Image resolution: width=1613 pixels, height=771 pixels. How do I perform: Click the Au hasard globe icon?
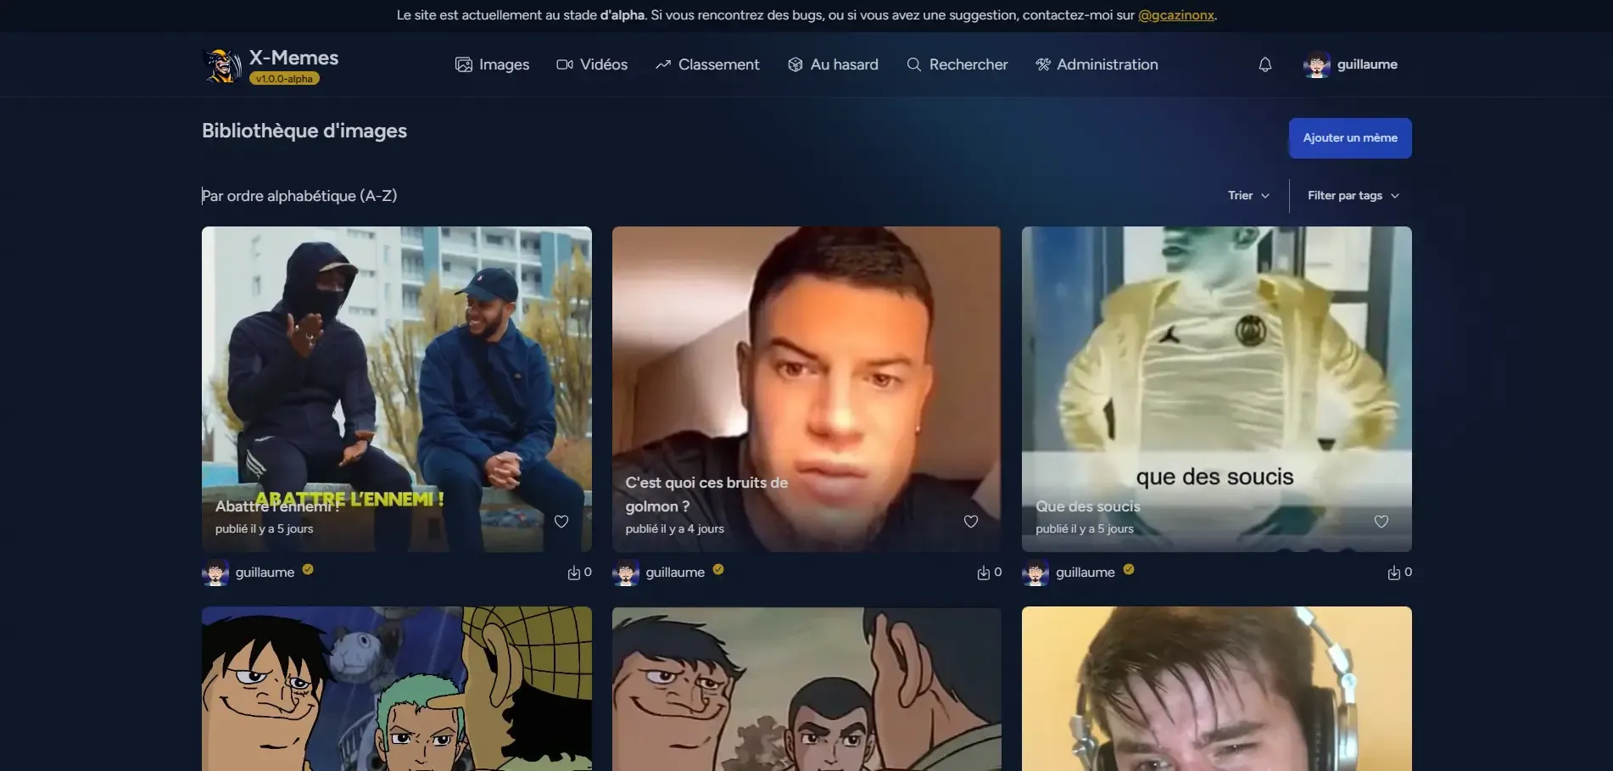pyautogui.click(x=795, y=64)
